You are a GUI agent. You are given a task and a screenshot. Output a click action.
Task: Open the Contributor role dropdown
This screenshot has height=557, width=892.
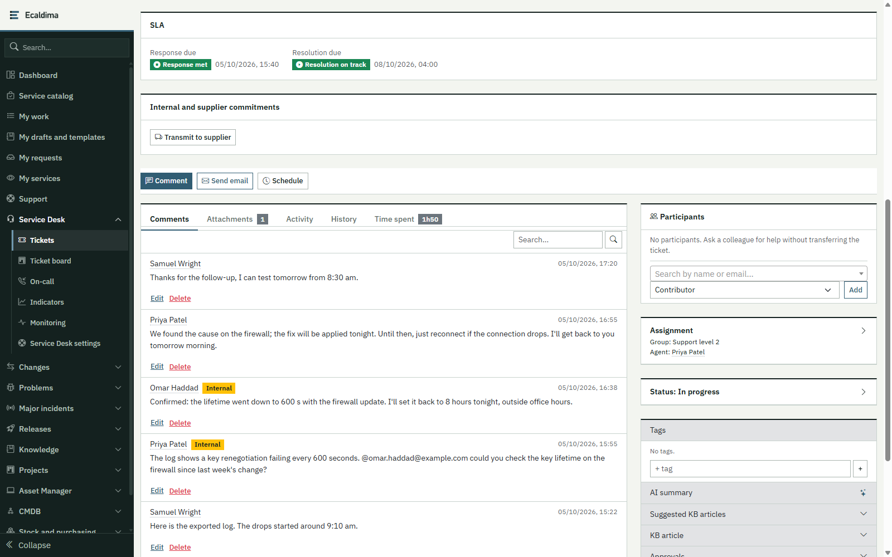tap(744, 290)
